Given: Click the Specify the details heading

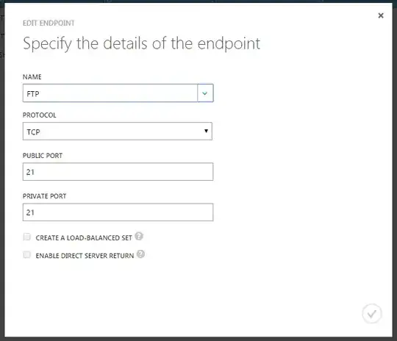Looking at the screenshot, I should [x=142, y=43].
